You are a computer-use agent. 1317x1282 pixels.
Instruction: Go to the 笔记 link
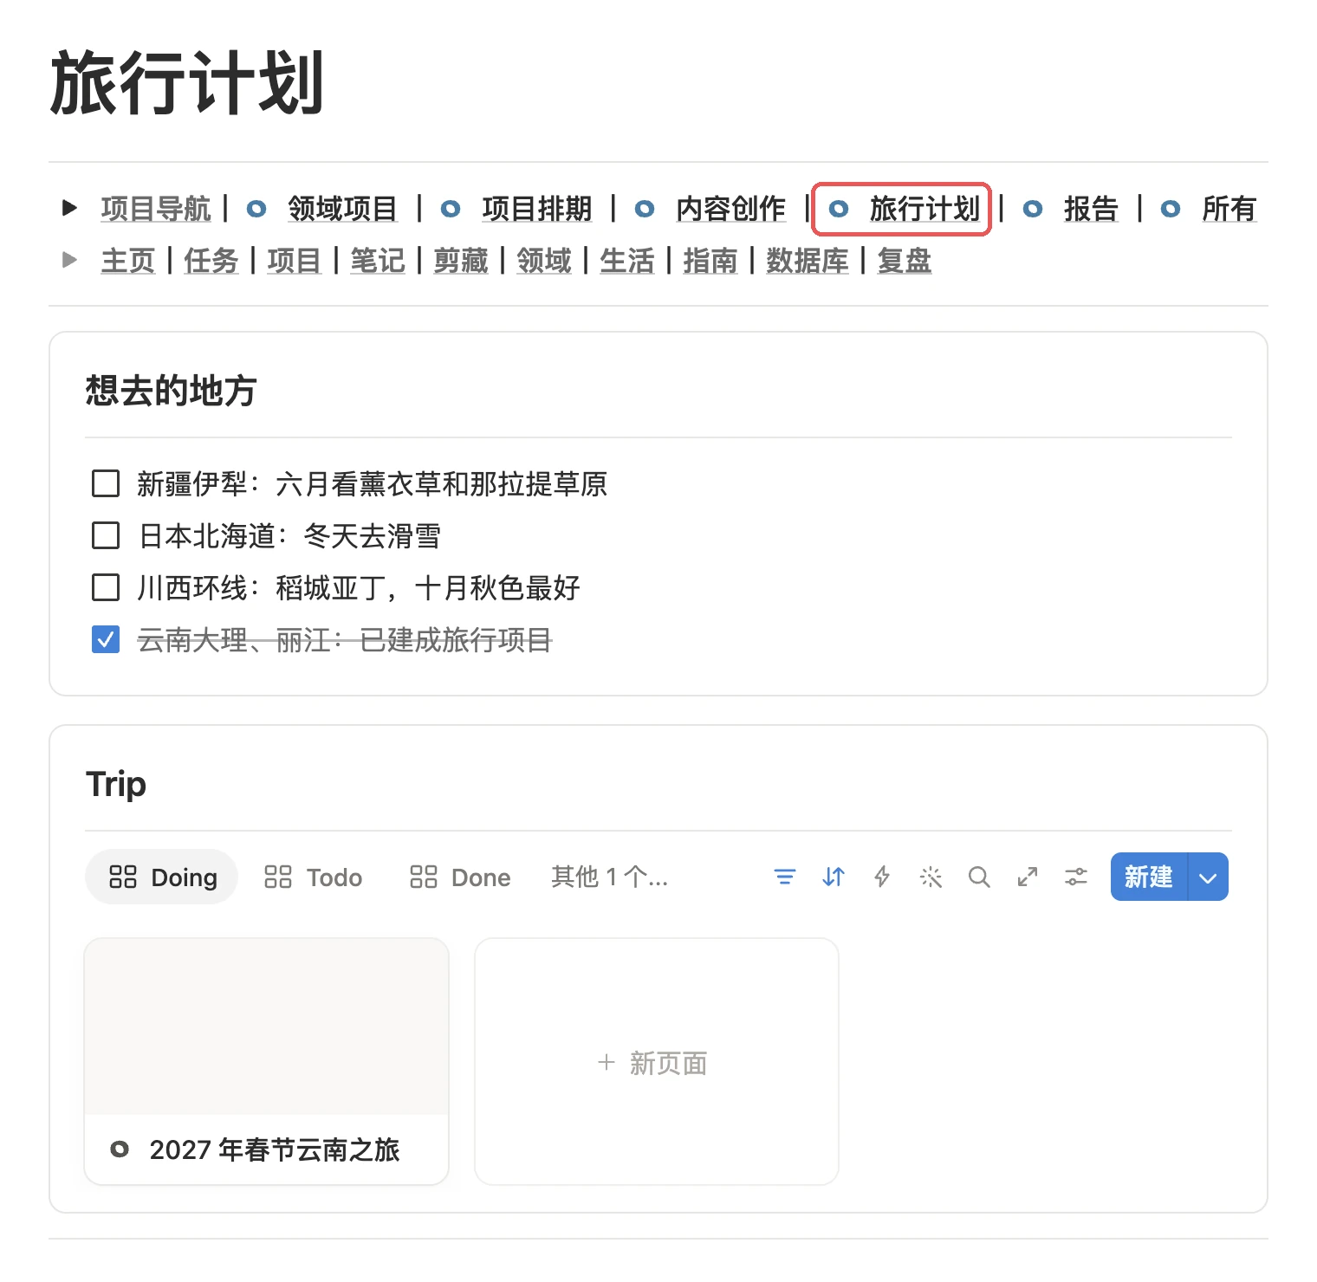(x=378, y=261)
